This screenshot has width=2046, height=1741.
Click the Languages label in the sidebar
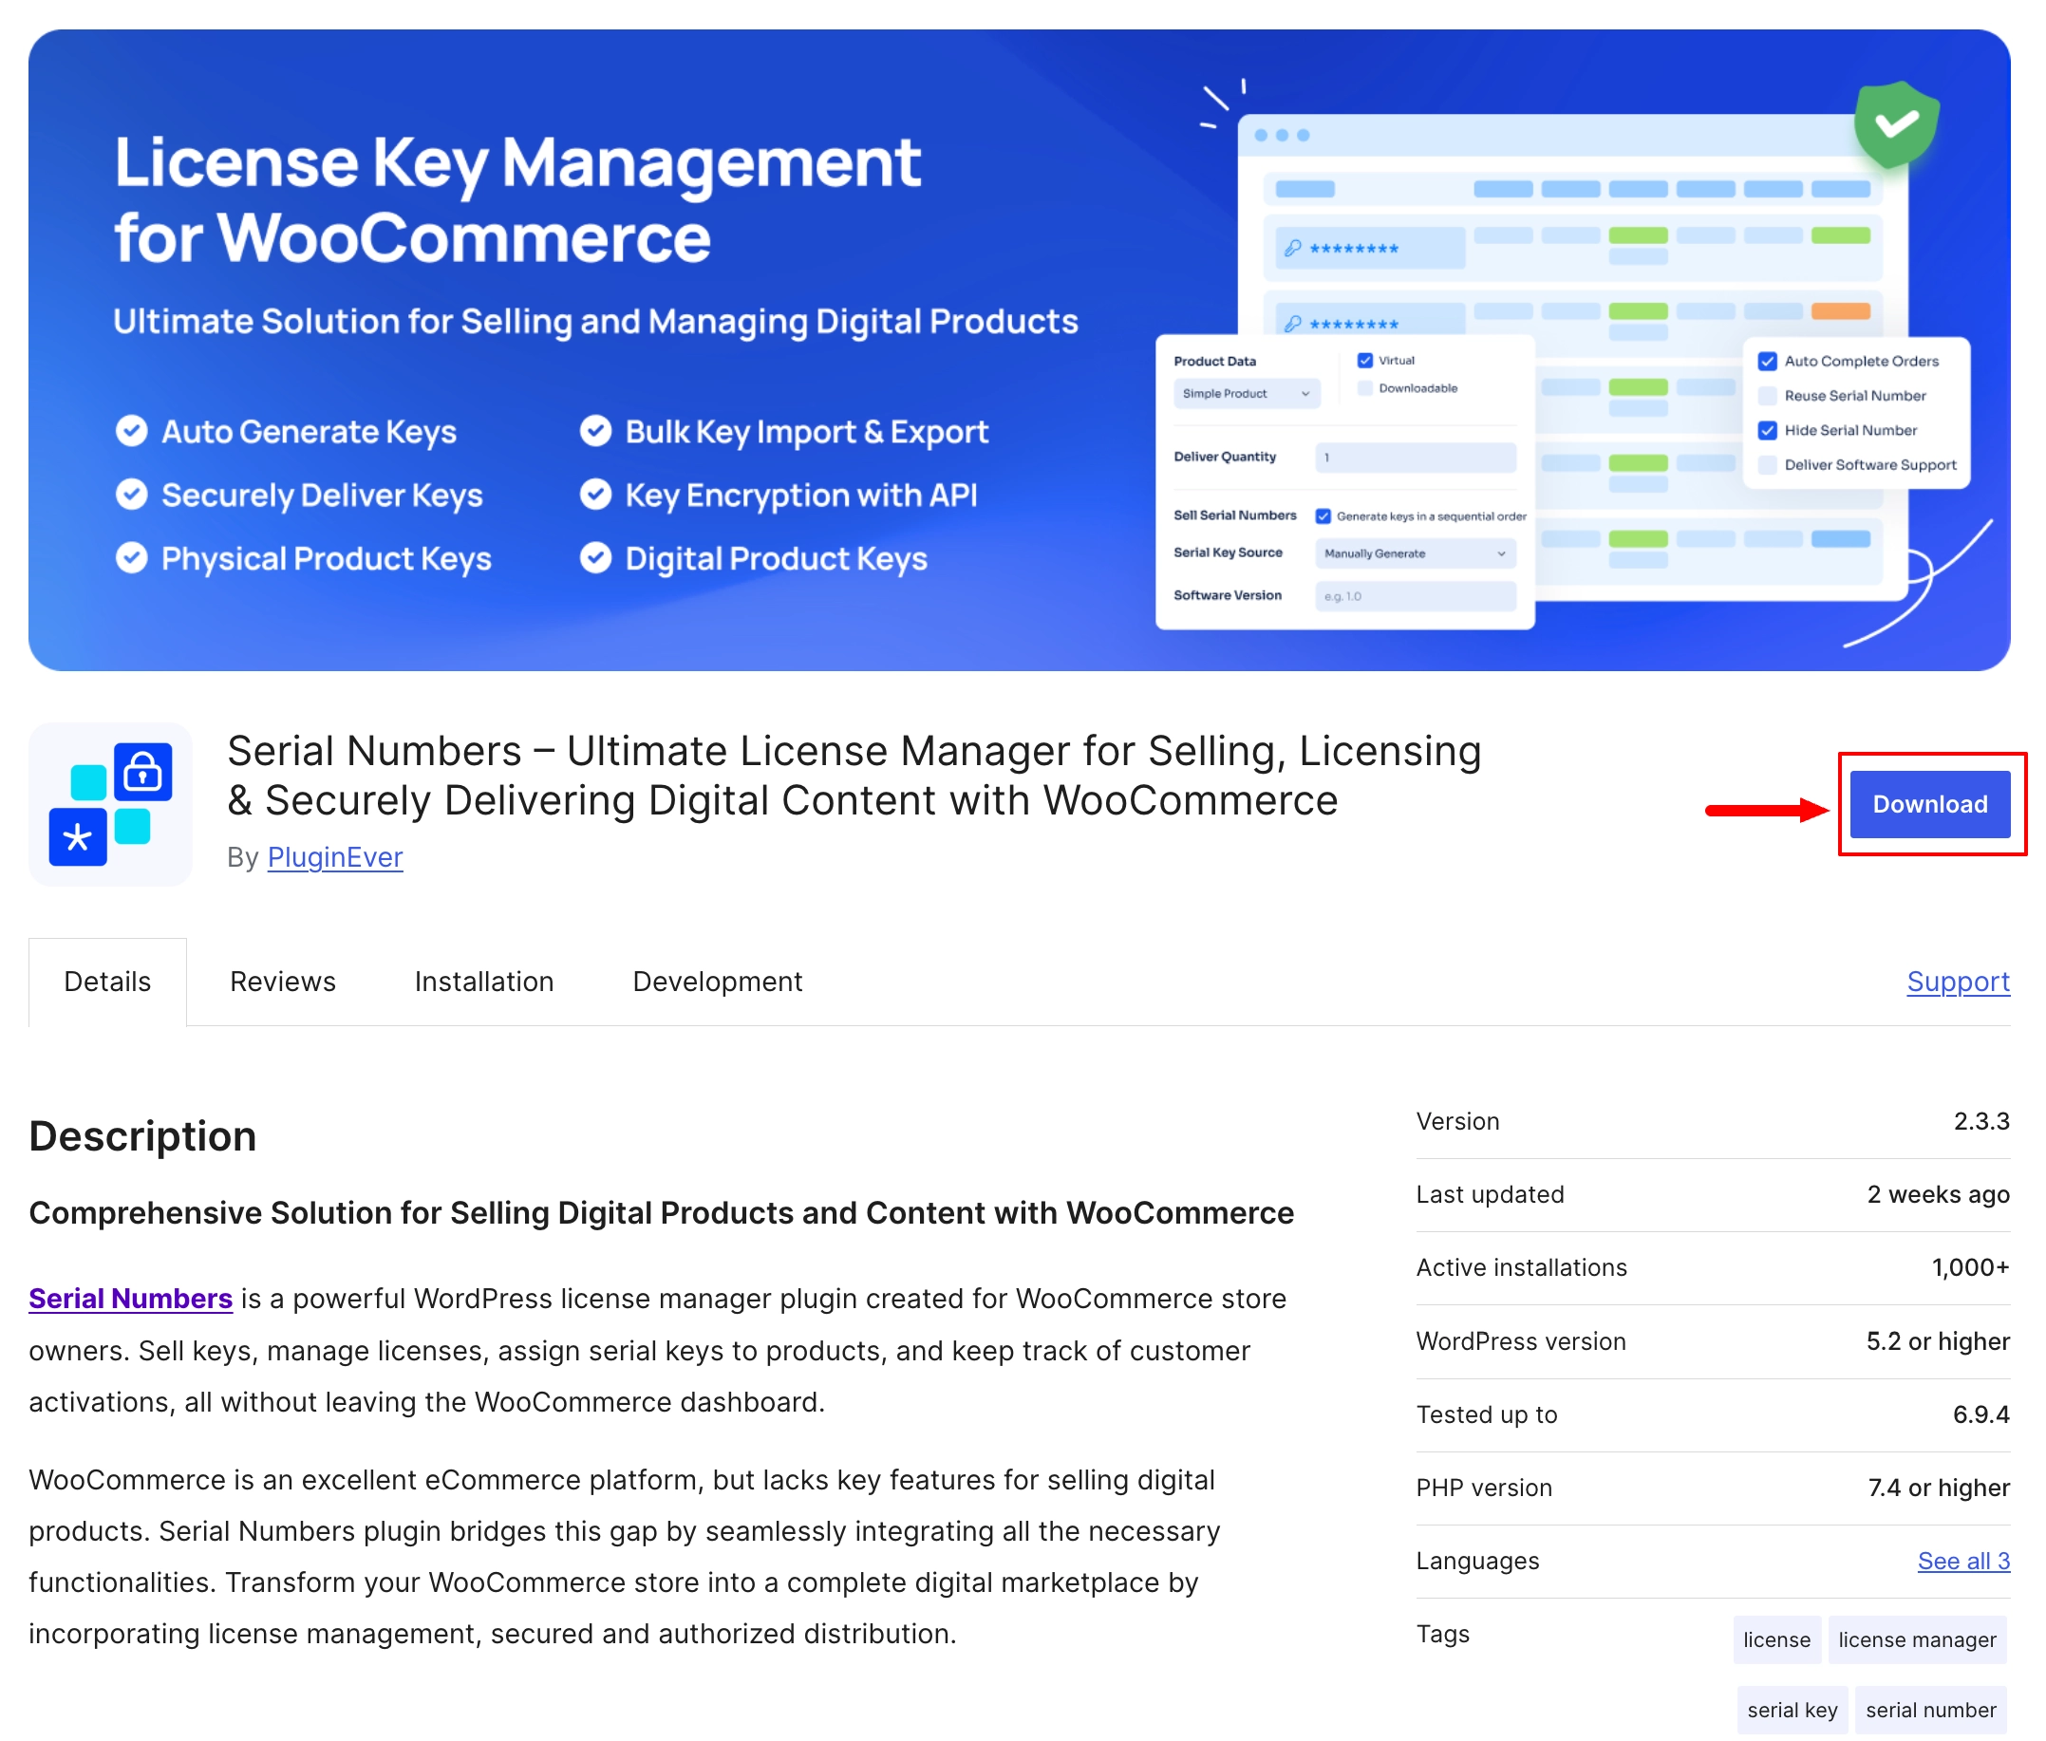coord(1477,1561)
